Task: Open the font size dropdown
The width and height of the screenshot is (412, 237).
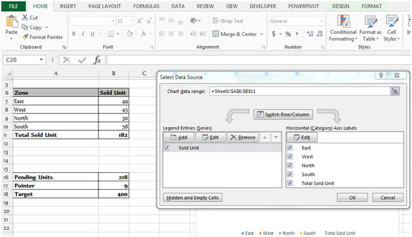Action: pos(131,21)
